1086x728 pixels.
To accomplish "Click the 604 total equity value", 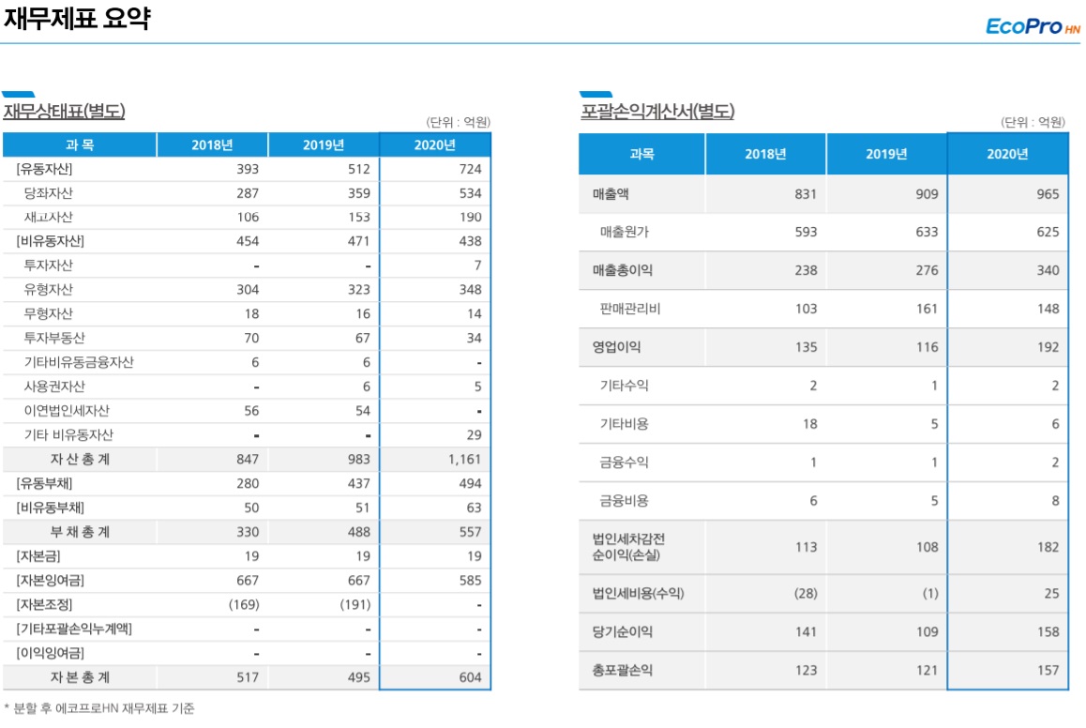I will pyautogui.click(x=470, y=677).
